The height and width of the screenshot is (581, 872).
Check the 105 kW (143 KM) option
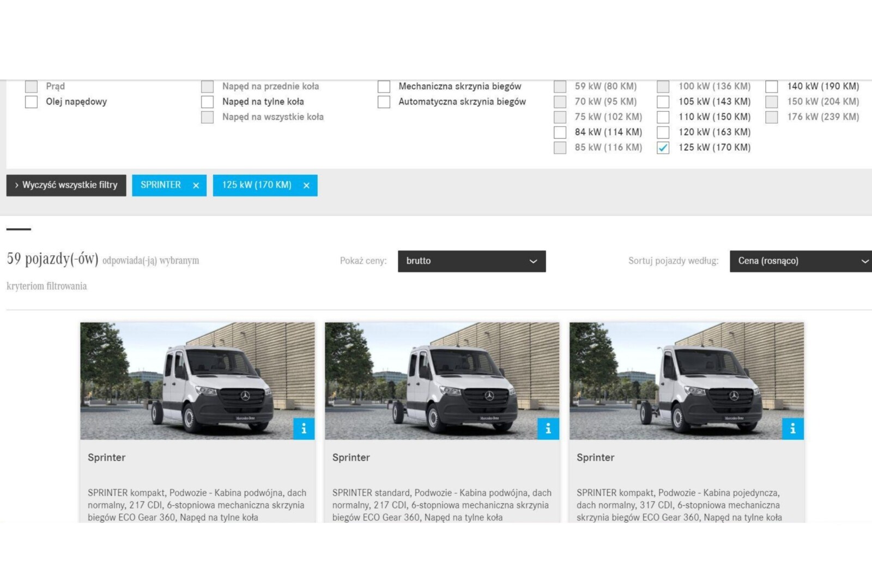click(663, 102)
